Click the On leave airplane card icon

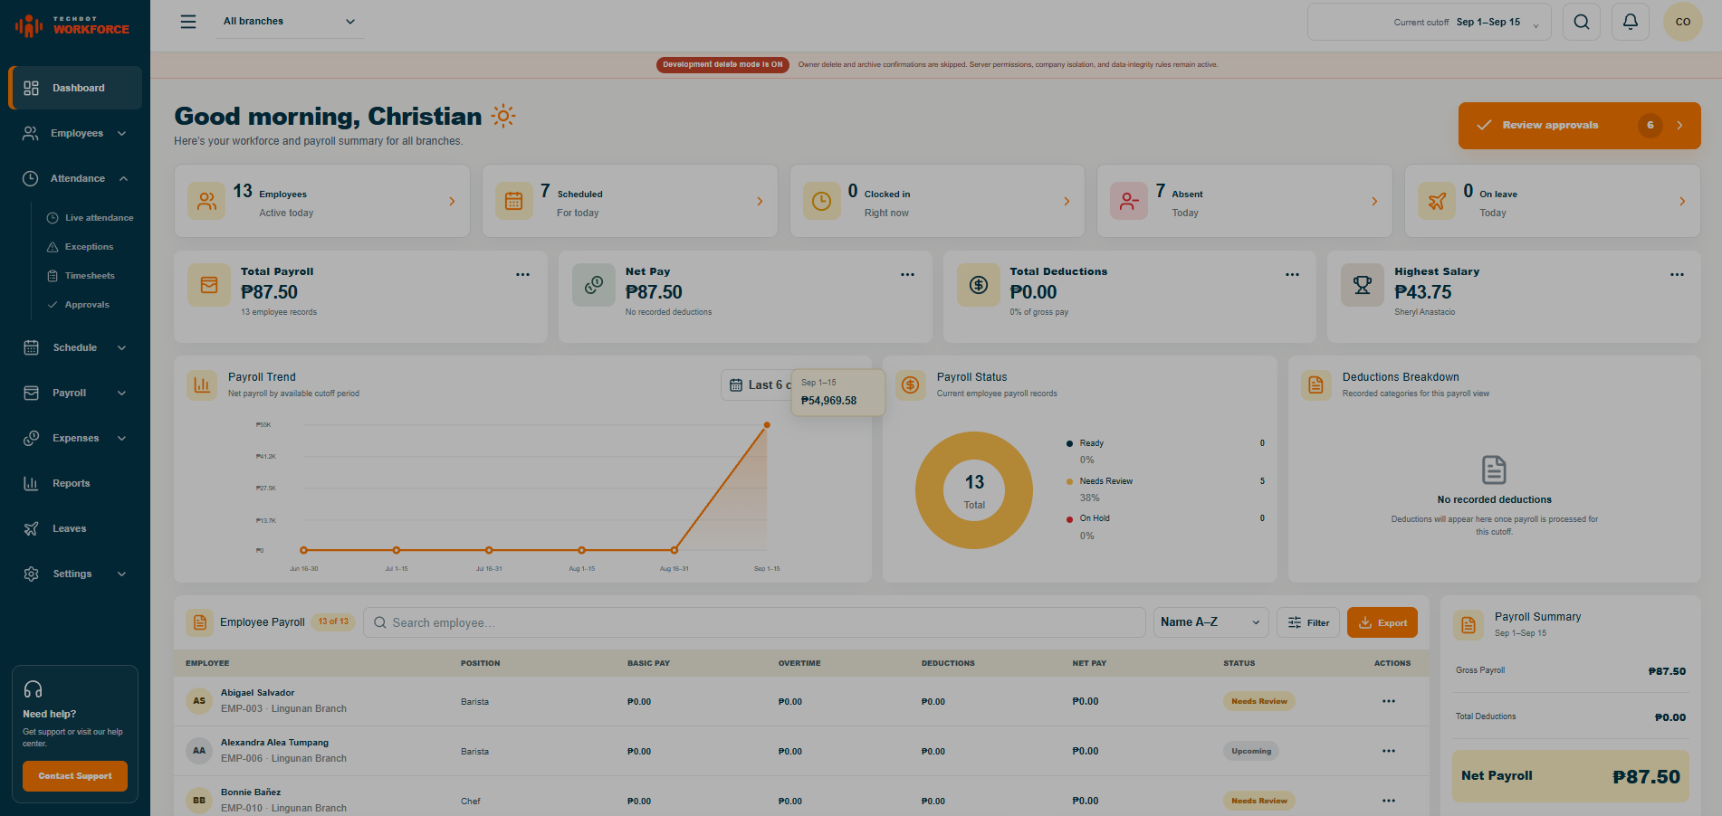pos(1437,201)
